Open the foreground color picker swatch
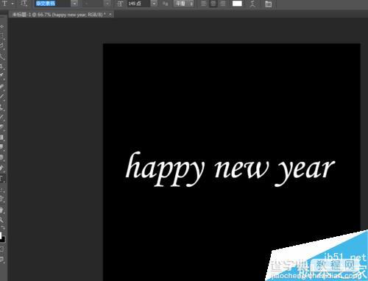 pyautogui.click(x=1, y=235)
